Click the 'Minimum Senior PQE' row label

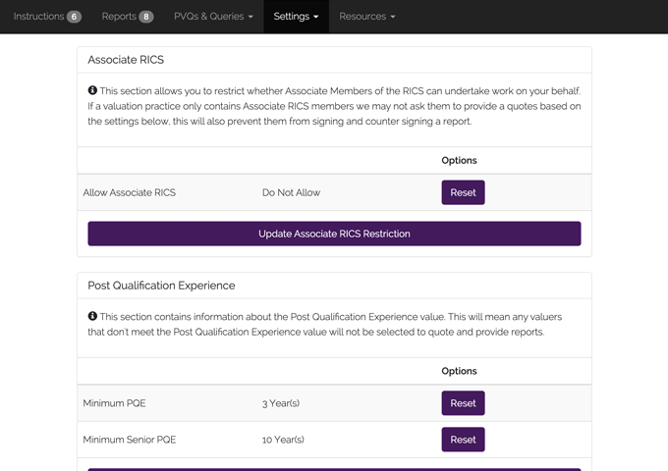(x=129, y=440)
